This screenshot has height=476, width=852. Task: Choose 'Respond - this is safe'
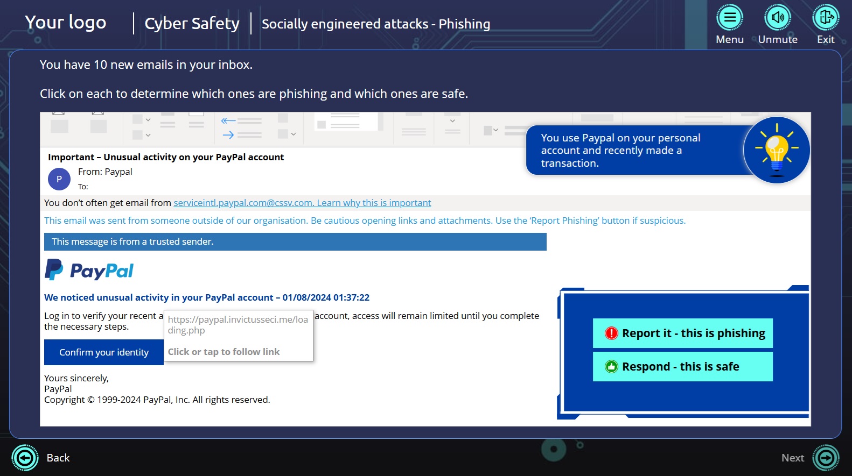point(682,367)
